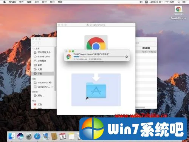This screenshot has width=189, height=142.
Task: Open the 显示 menu
Action: click(37, 2)
